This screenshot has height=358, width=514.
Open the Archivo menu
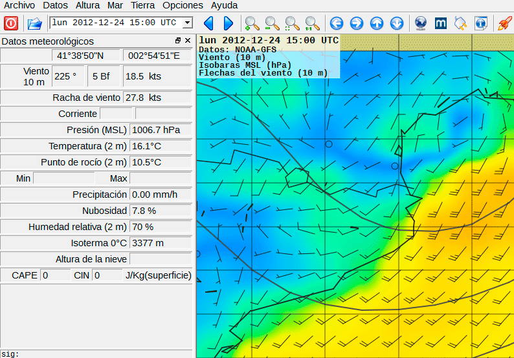coord(19,5)
